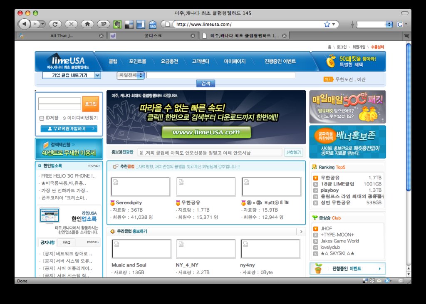Click the page's vertical scrollbar thumb

pos(409,117)
